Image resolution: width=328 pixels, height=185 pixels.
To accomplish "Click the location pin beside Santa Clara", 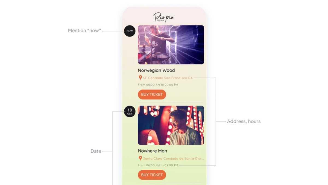I will 140,158.
